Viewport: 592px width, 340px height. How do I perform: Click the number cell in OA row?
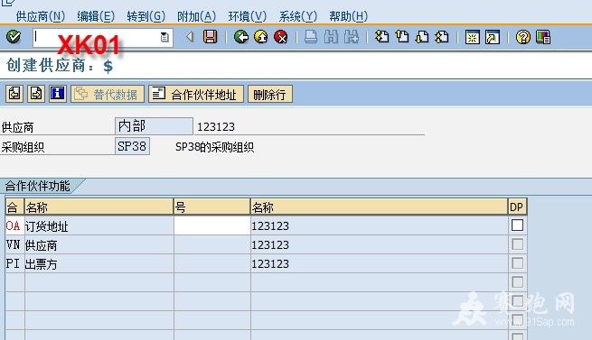tap(211, 225)
